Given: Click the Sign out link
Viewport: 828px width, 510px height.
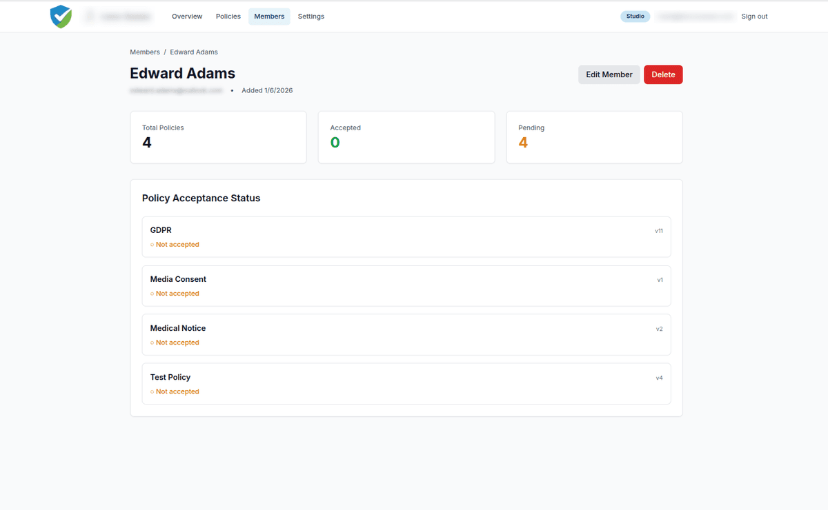Looking at the screenshot, I should [754, 16].
